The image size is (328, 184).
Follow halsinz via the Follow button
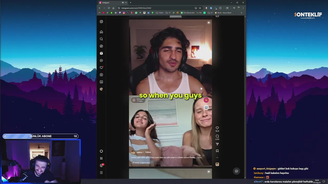click(148, 152)
